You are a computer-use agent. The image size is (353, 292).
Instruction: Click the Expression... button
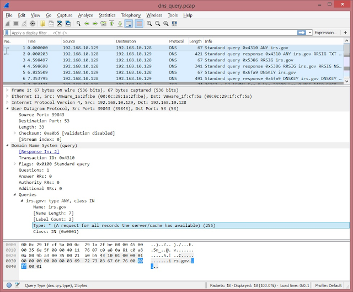coord(325,33)
